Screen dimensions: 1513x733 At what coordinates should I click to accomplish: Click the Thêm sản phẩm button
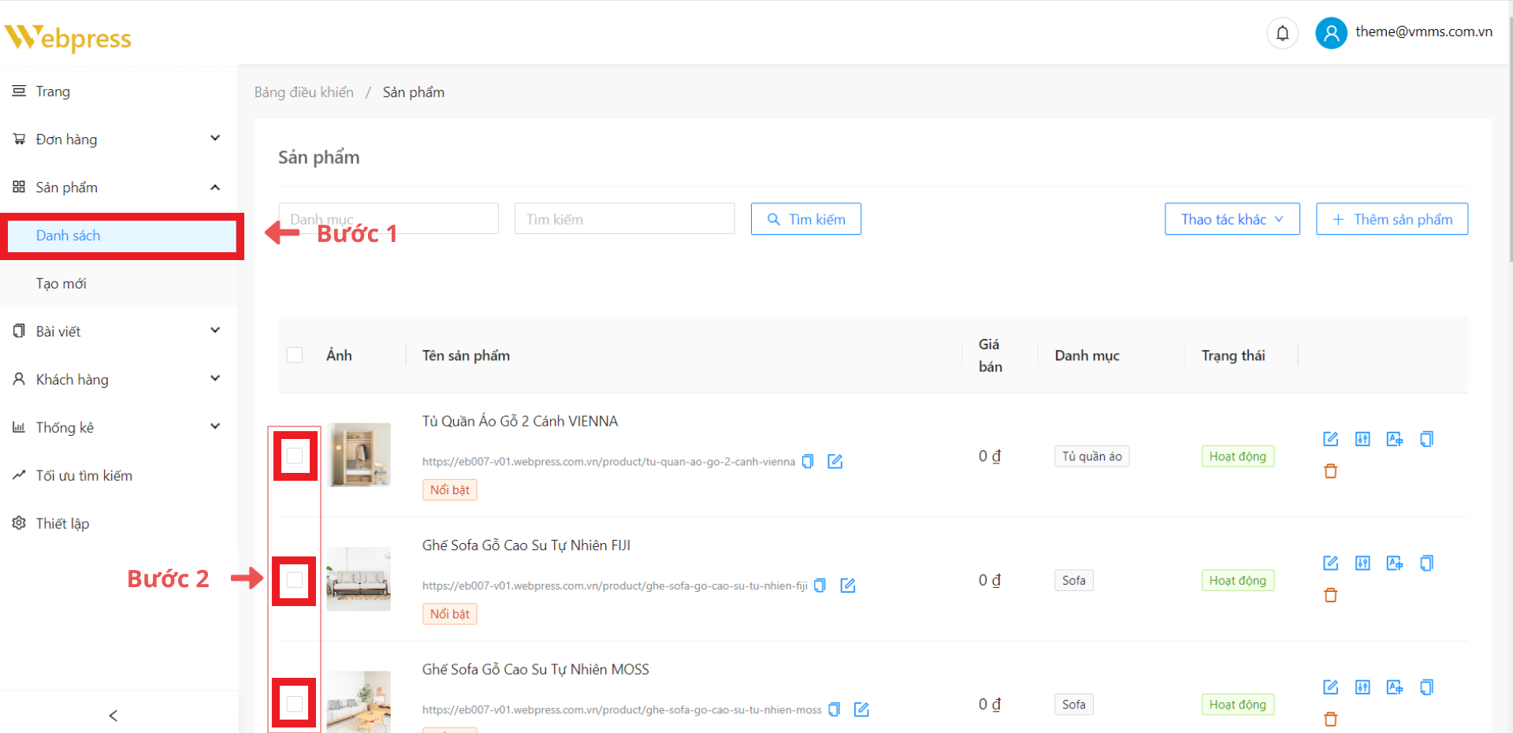click(1392, 219)
